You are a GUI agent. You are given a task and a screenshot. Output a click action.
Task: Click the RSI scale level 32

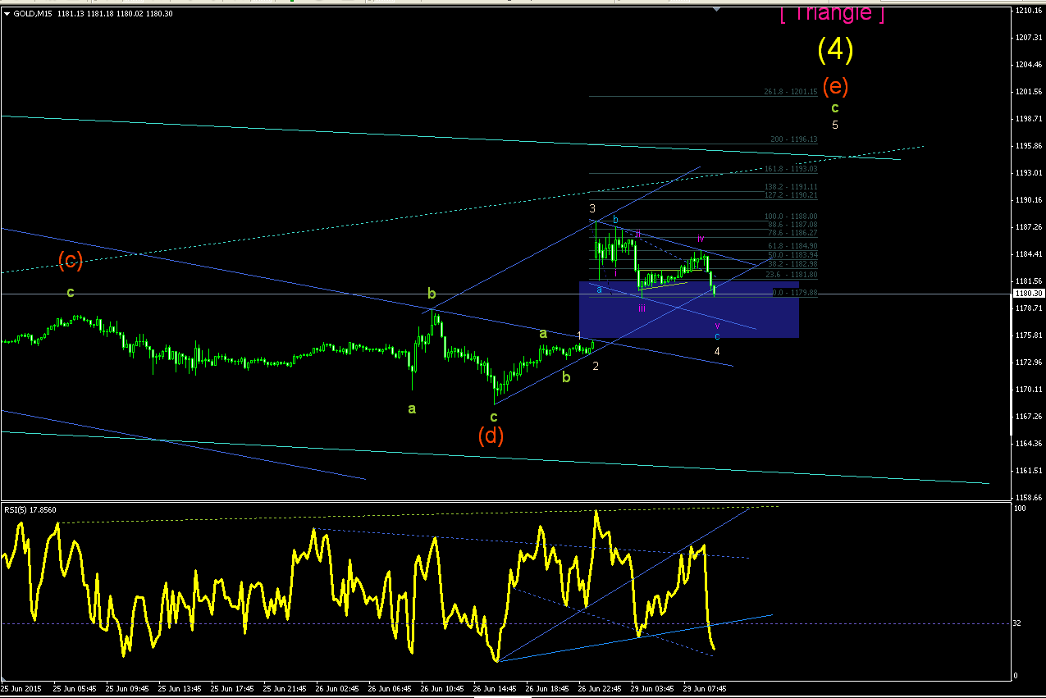1019,623
